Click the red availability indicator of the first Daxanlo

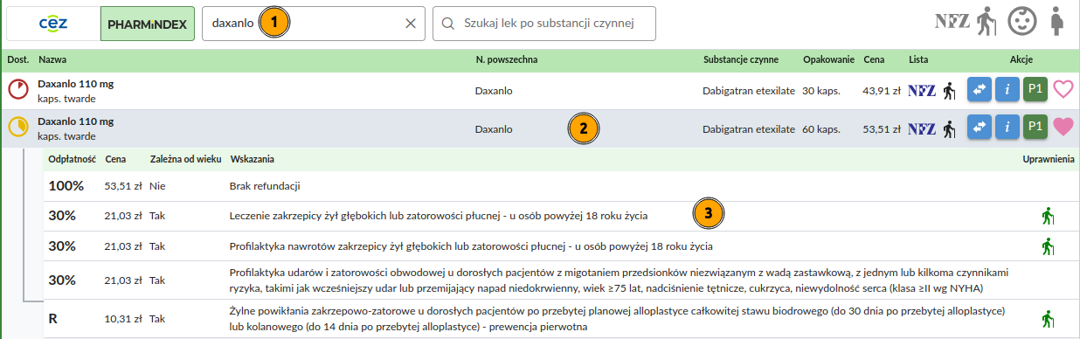(x=17, y=90)
